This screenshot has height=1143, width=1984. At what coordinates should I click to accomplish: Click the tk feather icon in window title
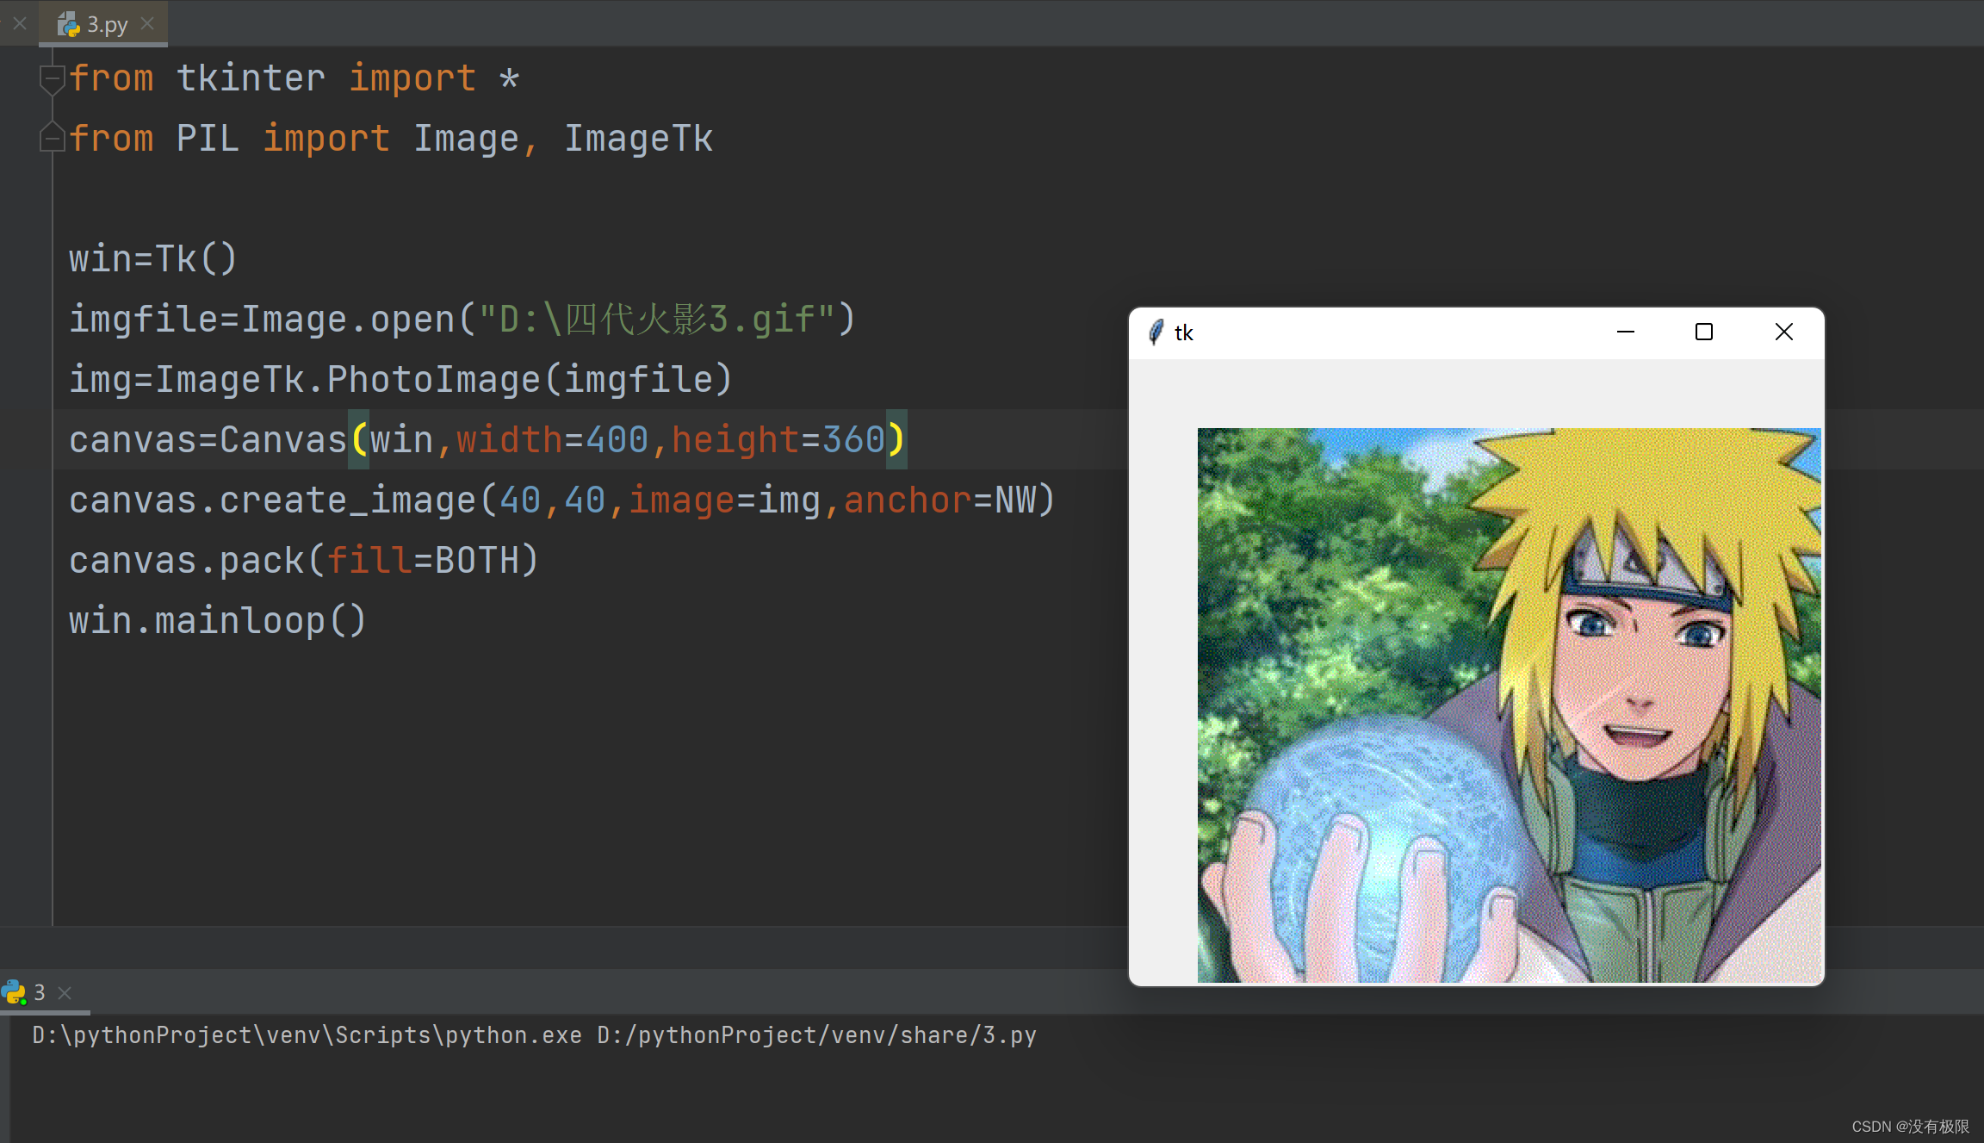[x=1156, y=332]
